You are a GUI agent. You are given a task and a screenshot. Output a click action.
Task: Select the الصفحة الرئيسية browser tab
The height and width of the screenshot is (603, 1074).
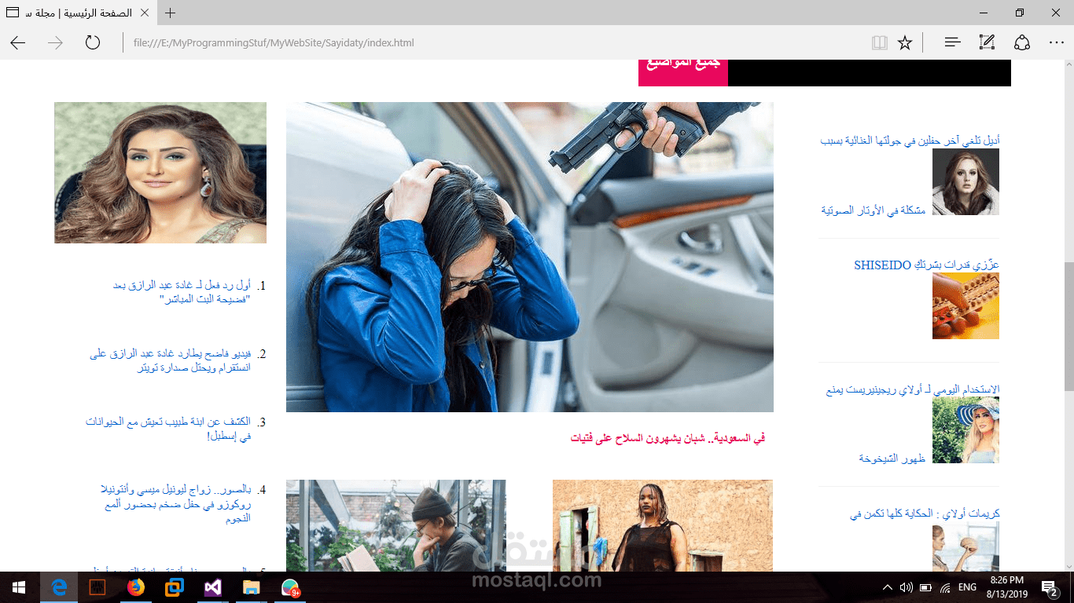79,13
